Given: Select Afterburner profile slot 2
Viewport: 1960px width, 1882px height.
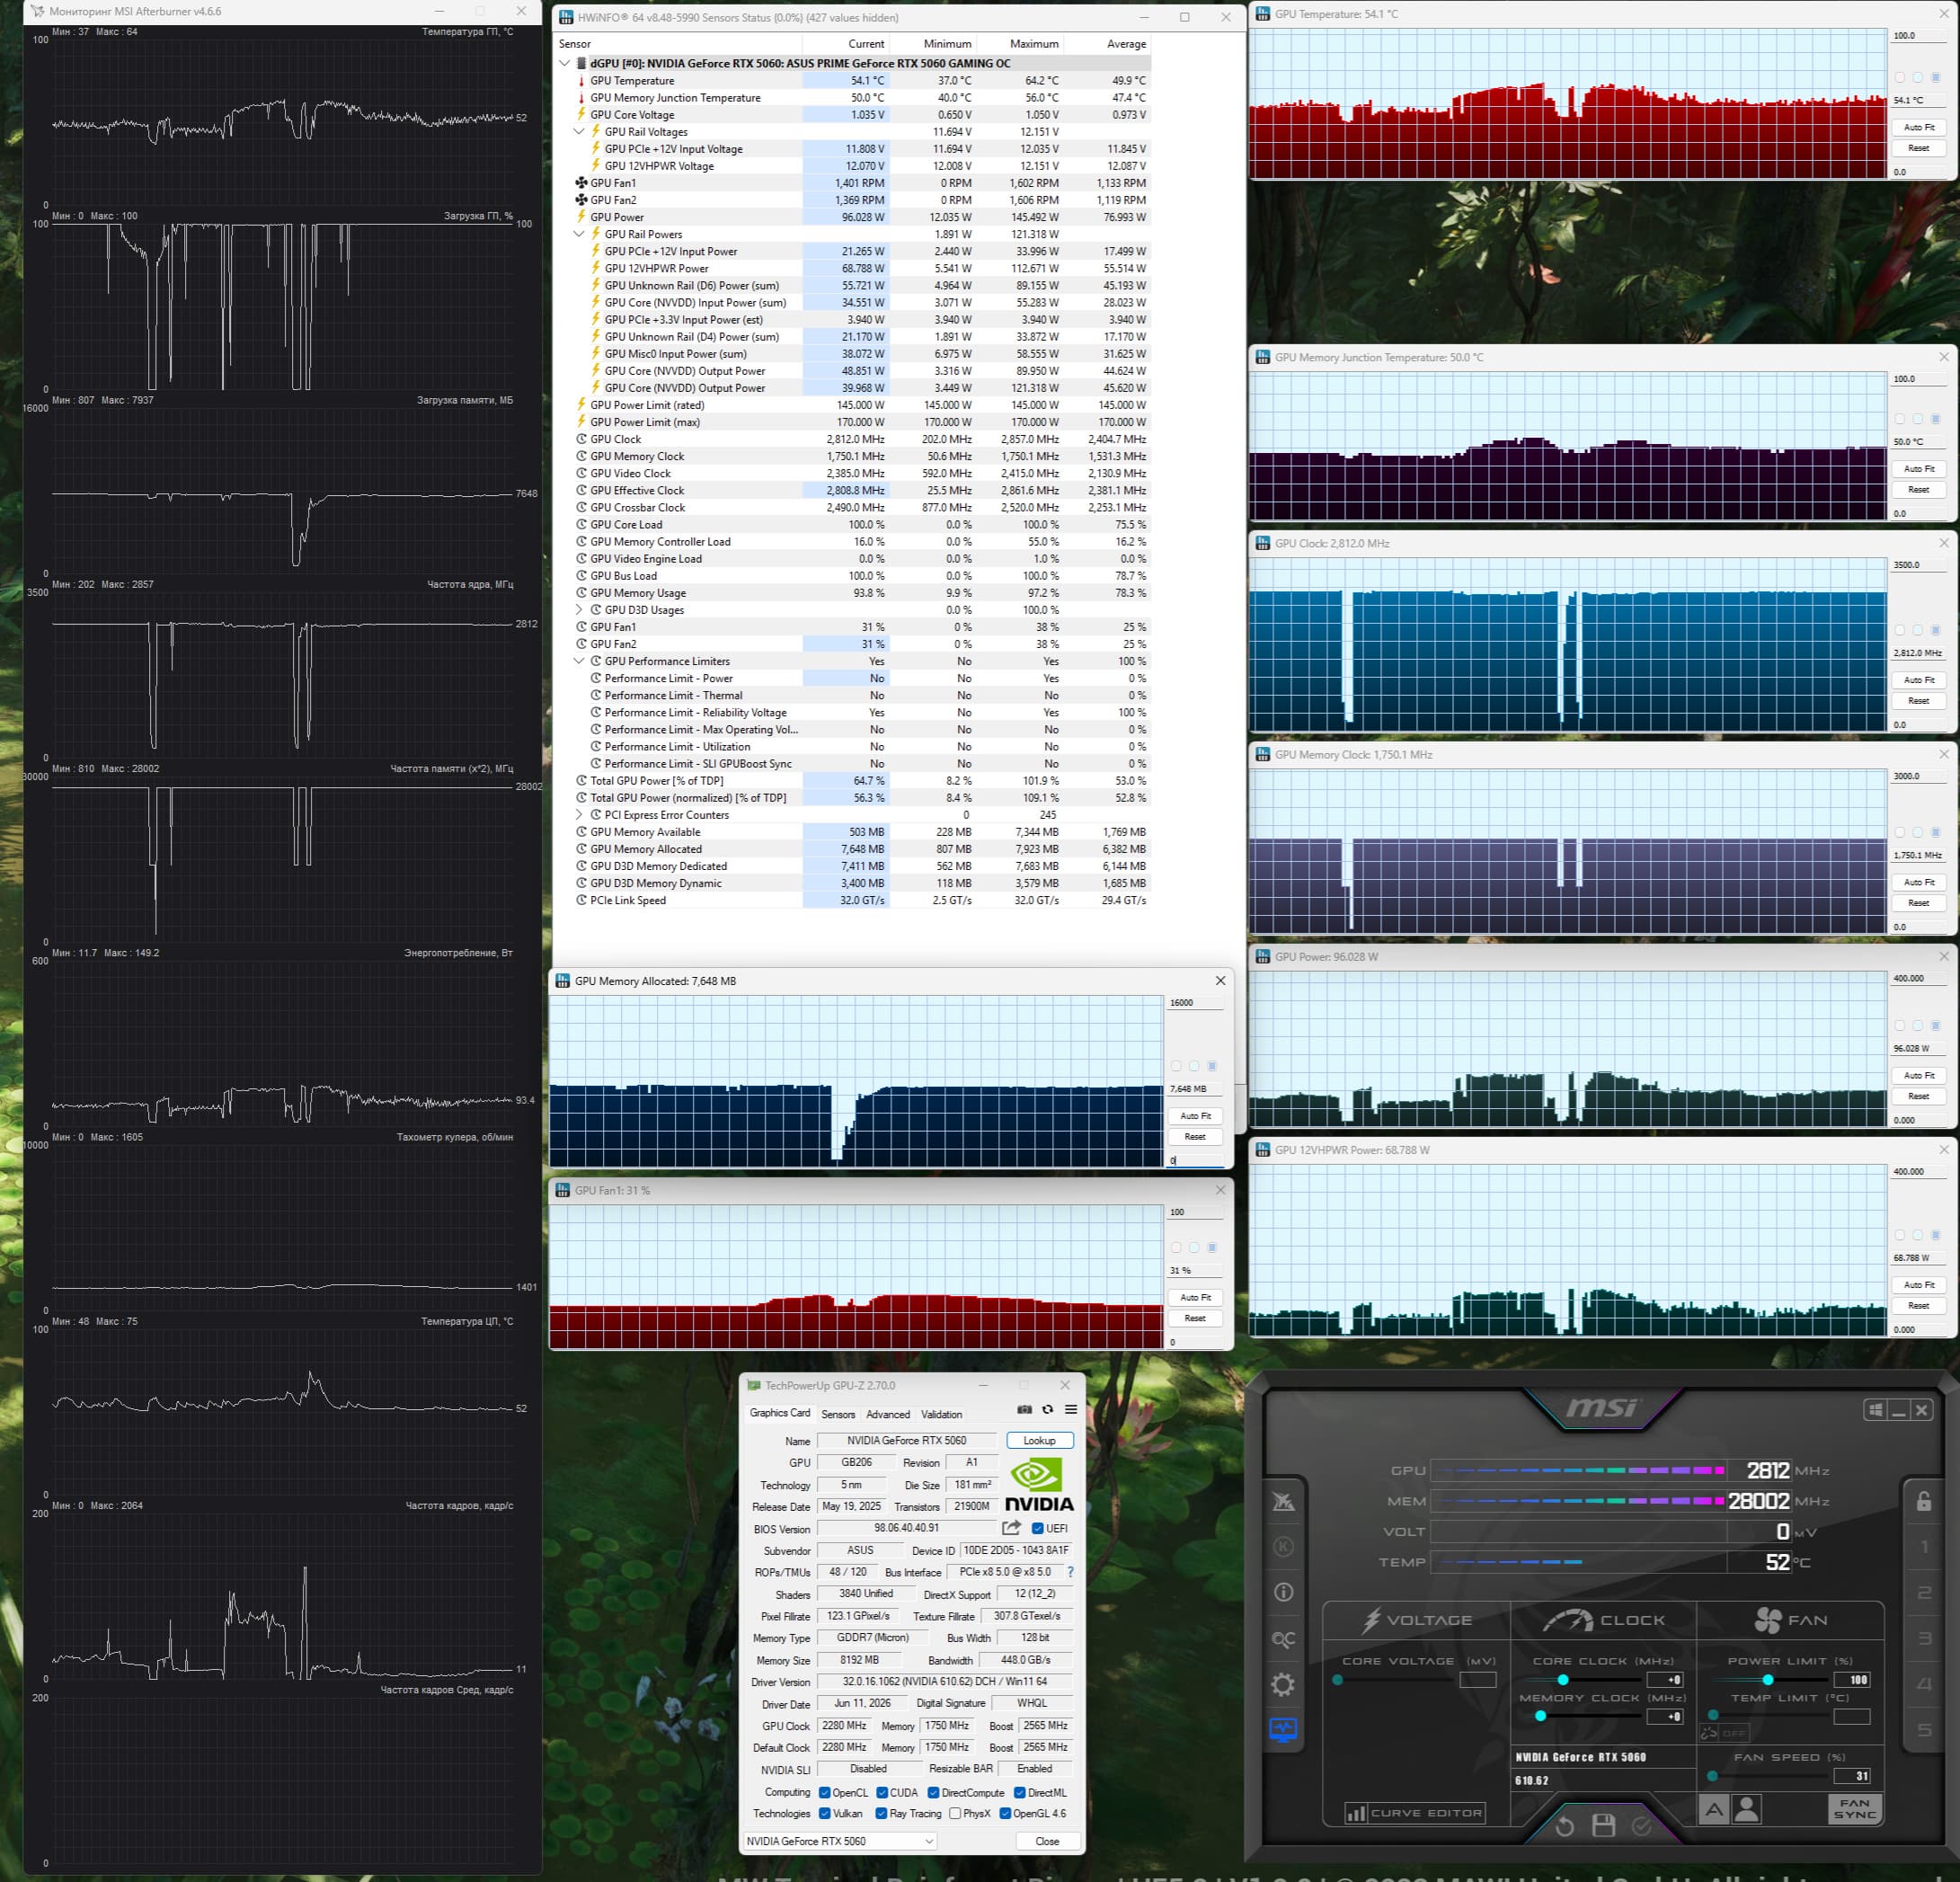Looking at the screenshot, I should [1924, 1592].
